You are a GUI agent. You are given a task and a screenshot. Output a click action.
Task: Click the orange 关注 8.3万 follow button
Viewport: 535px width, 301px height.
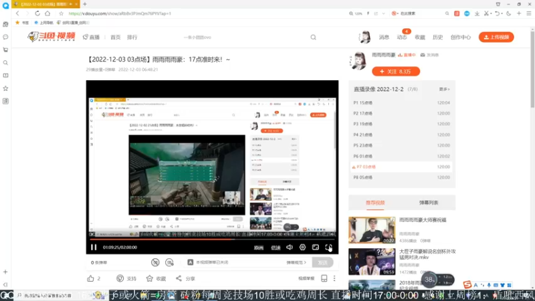click(396, 72)
